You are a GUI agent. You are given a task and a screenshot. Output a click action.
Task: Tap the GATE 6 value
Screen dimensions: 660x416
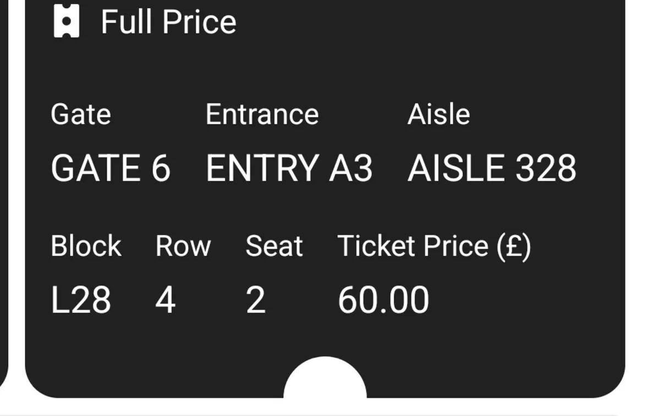(111, 168)
